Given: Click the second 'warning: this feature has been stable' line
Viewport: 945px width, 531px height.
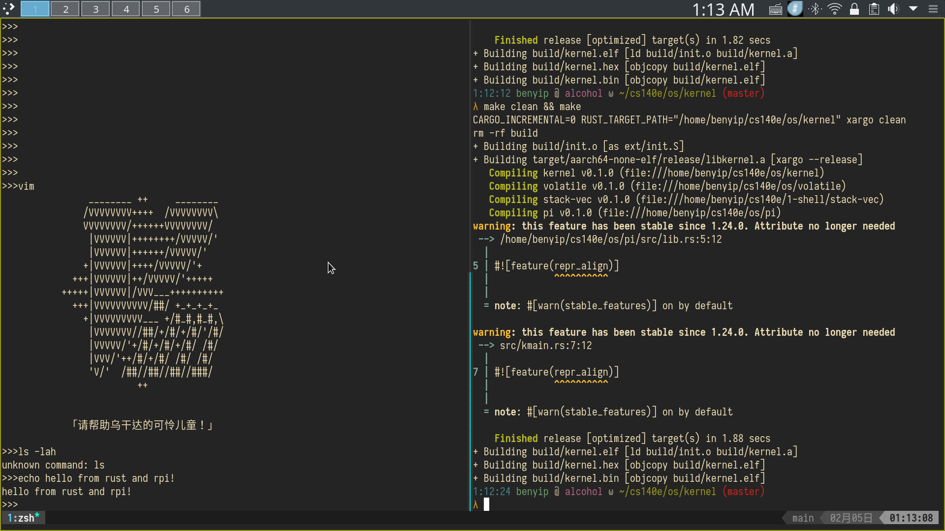Looking at the screenshot, I should pyautogui.click(x=684, y=332).
